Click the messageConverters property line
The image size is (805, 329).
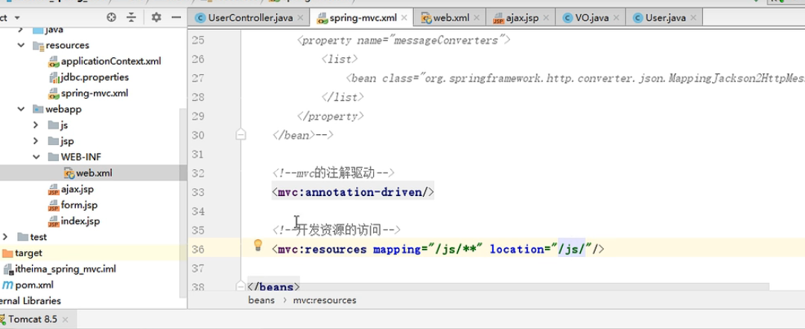pos(404,40)
